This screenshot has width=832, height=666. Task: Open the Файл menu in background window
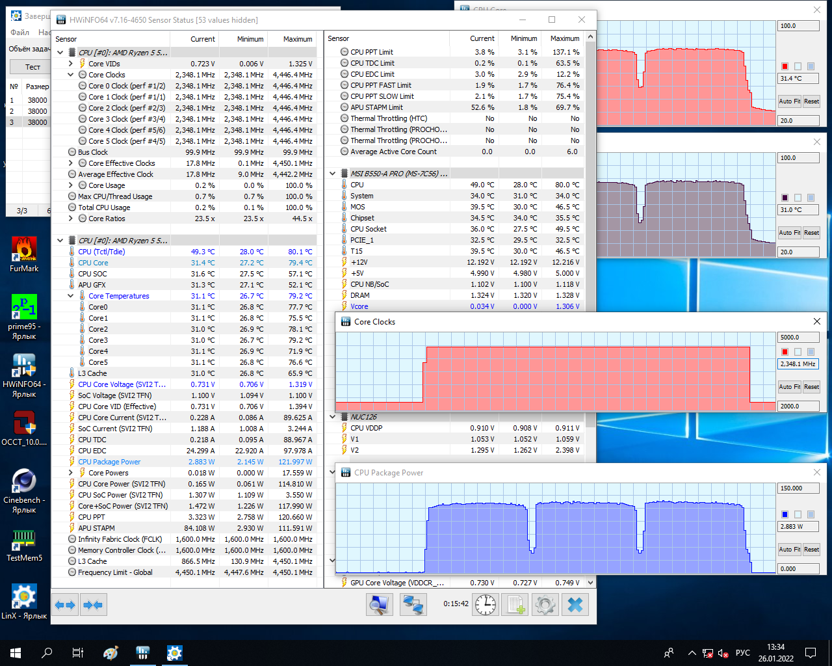(19, 32)
